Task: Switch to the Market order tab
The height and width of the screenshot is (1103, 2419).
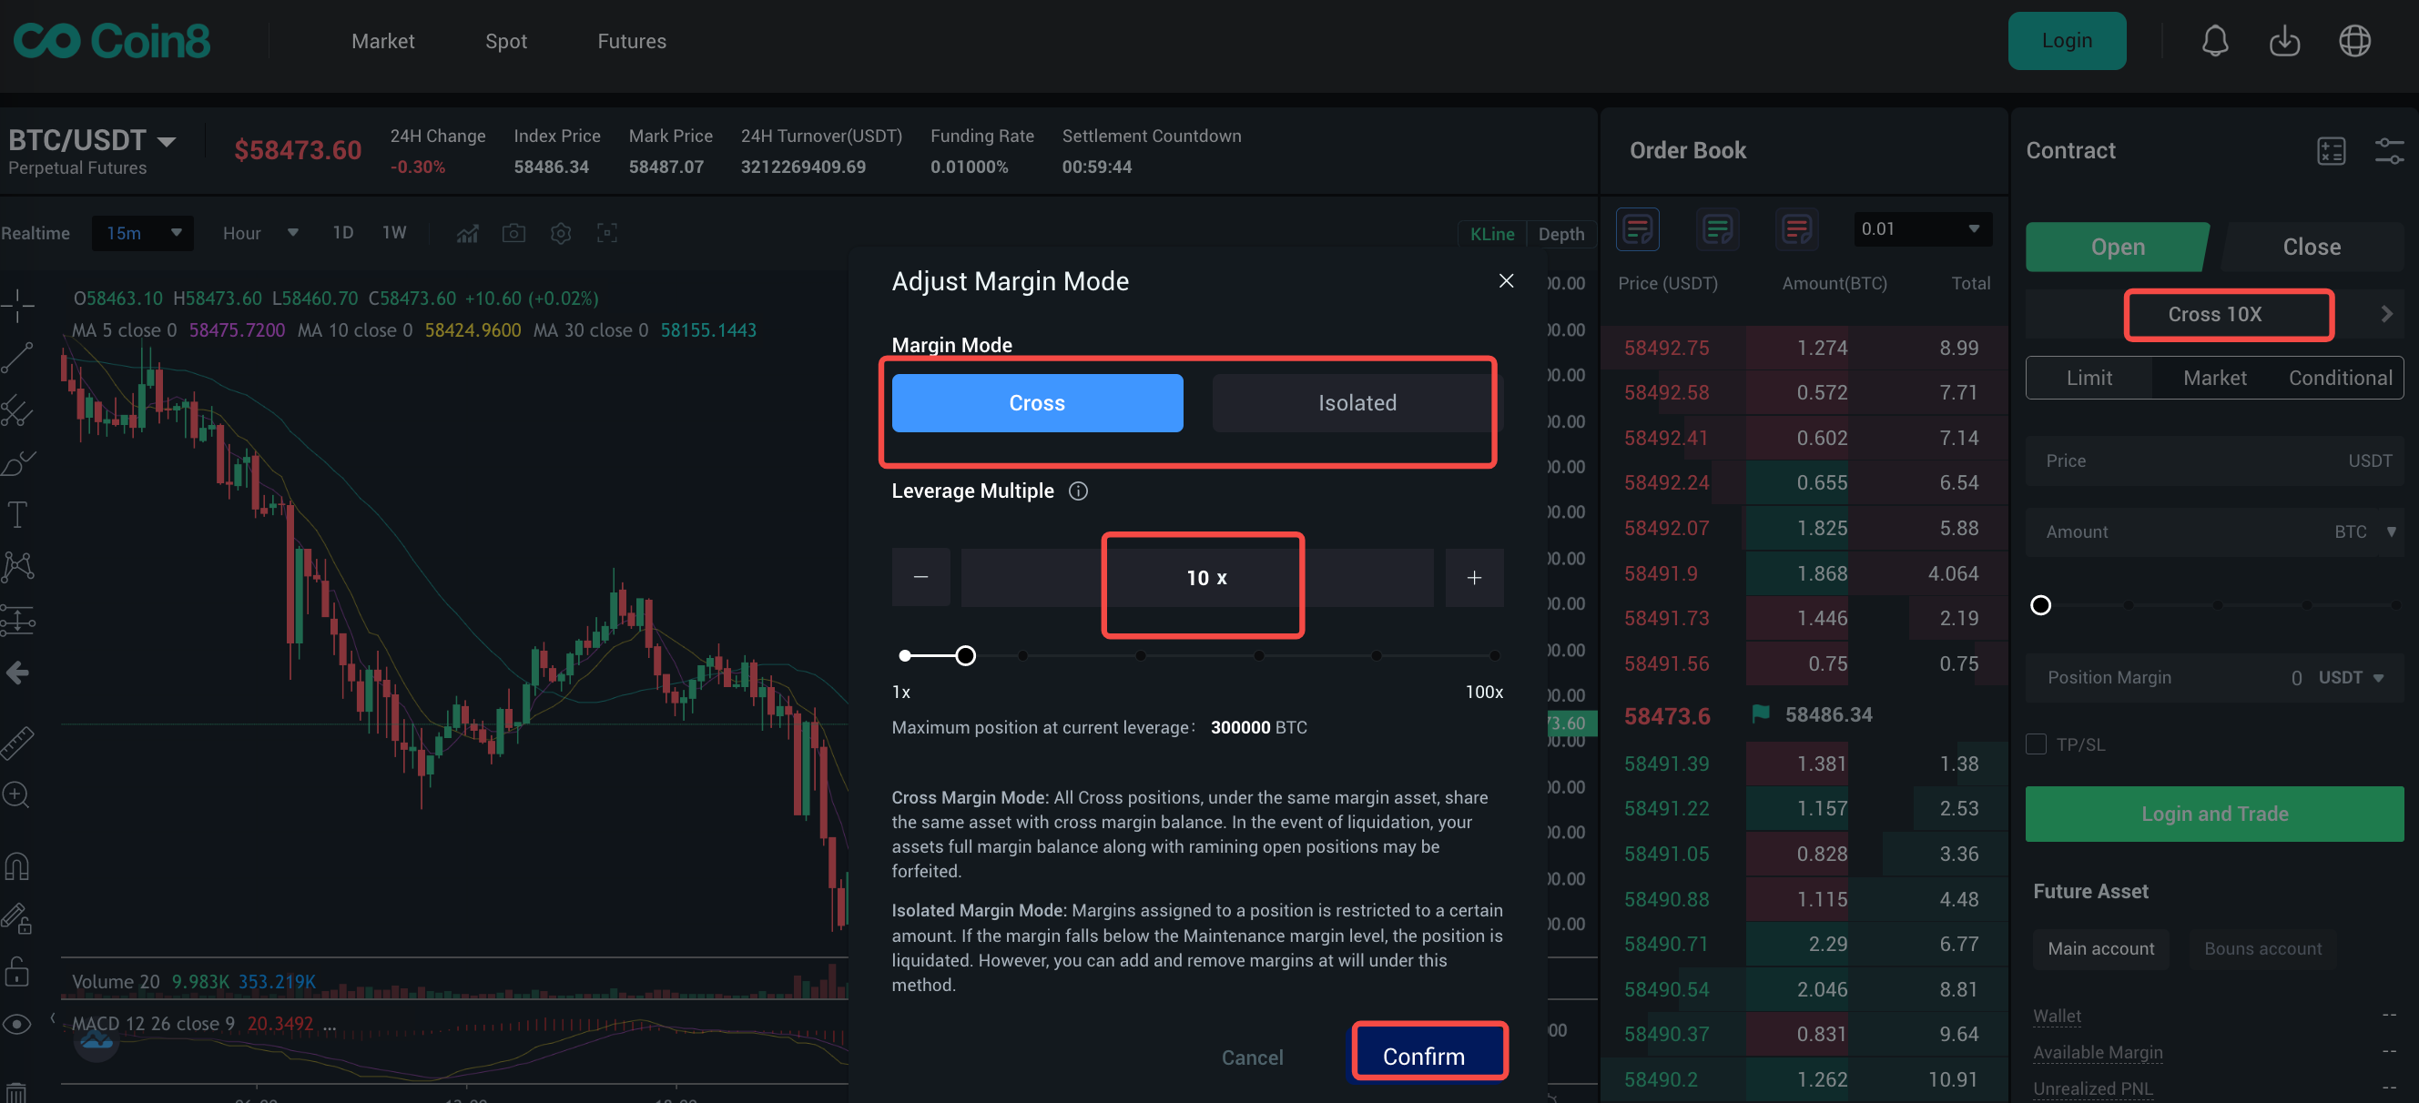Action: click(2214, 378)
